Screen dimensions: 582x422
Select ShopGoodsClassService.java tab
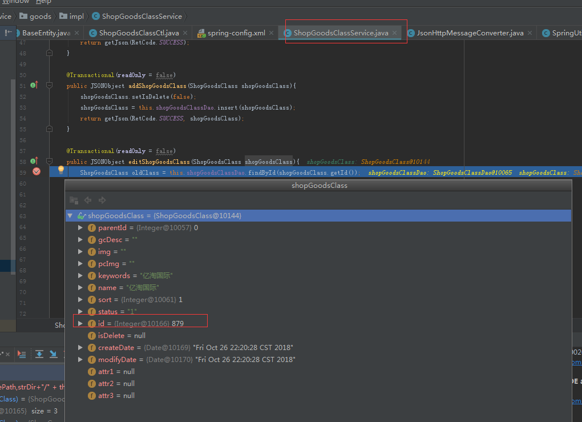click(341, 33)
